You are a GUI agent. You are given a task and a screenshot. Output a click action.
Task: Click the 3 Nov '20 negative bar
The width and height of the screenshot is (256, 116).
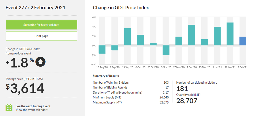coord(166,50)
